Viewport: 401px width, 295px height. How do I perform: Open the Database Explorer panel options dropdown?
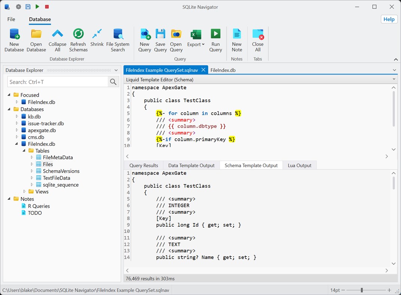(x=116, y=70)
